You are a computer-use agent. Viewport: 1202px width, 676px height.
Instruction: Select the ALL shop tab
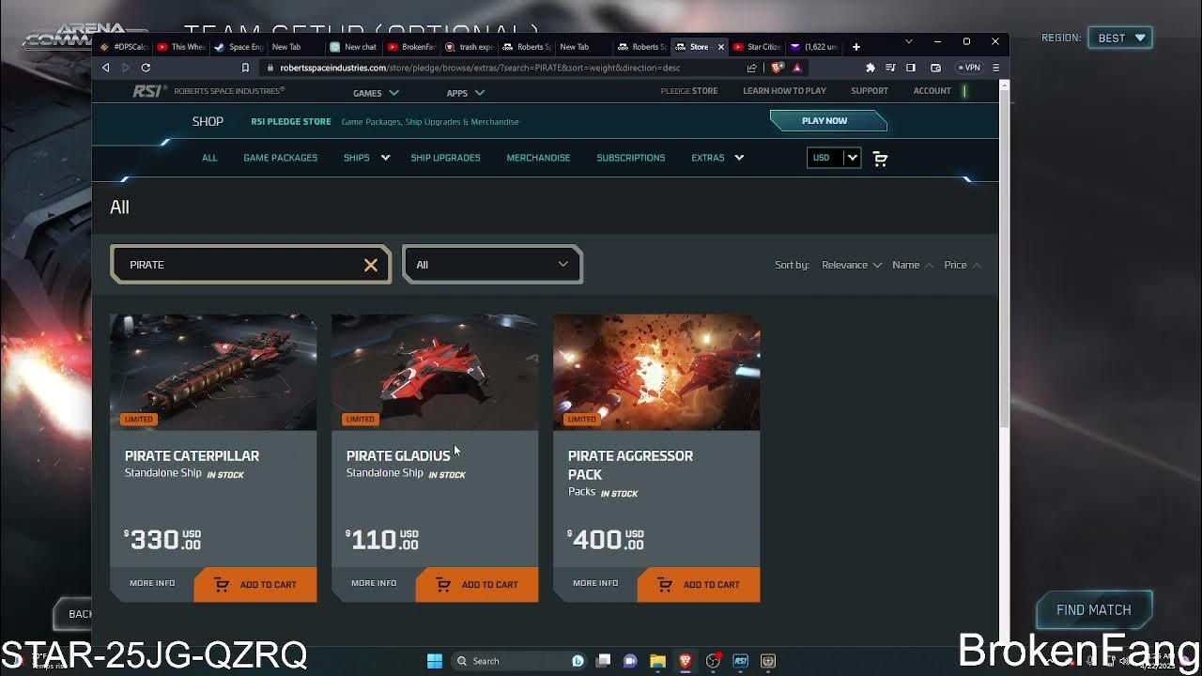[x=209, y=158]
